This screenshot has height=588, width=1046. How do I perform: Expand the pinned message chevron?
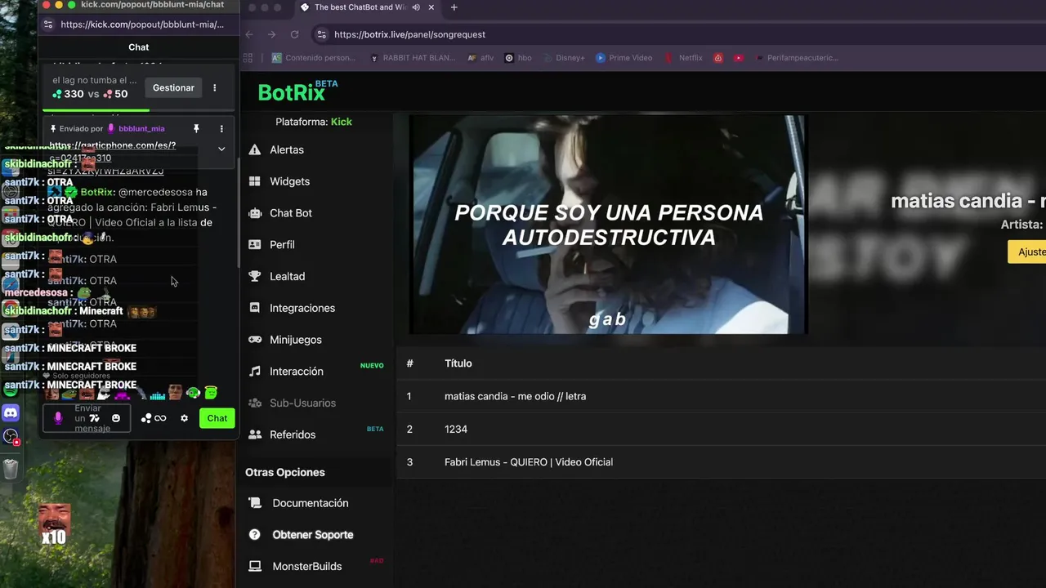[x=221, y=149]
